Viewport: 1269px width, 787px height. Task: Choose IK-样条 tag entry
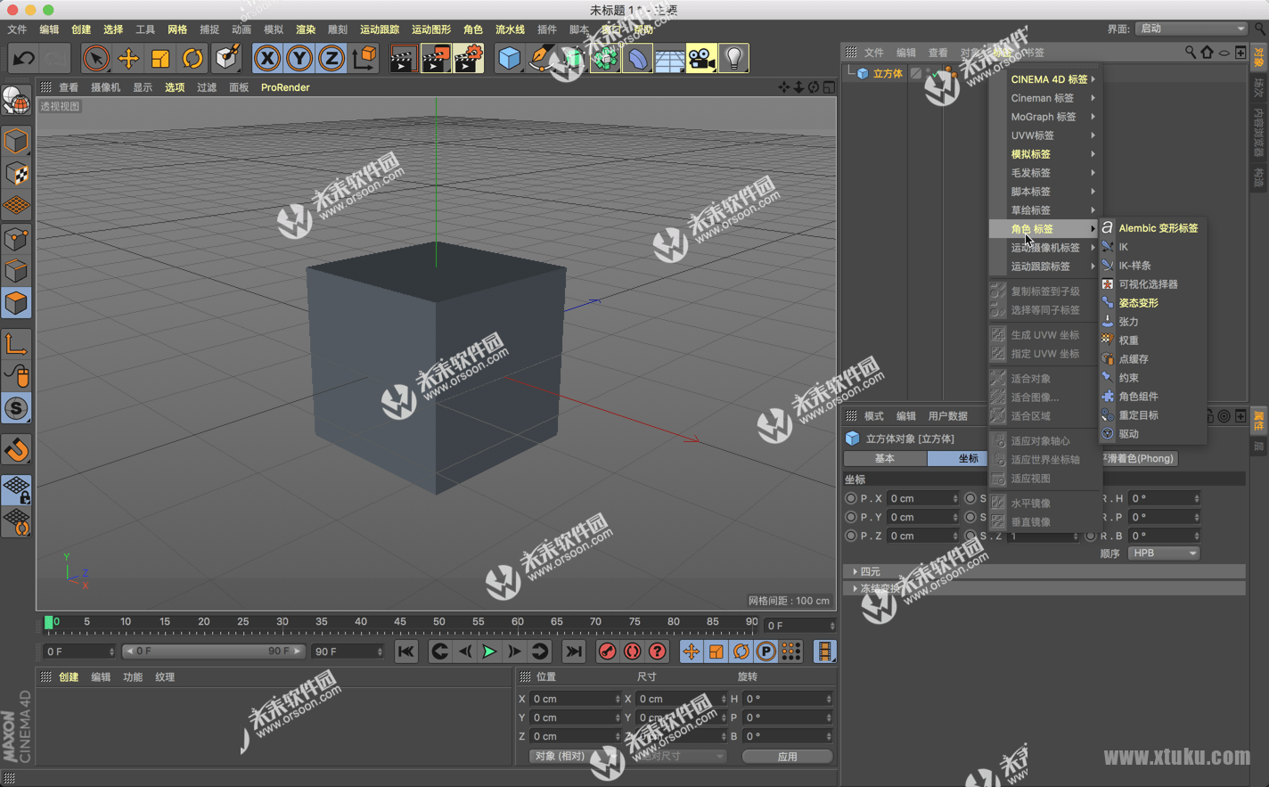click(1153, 266)
